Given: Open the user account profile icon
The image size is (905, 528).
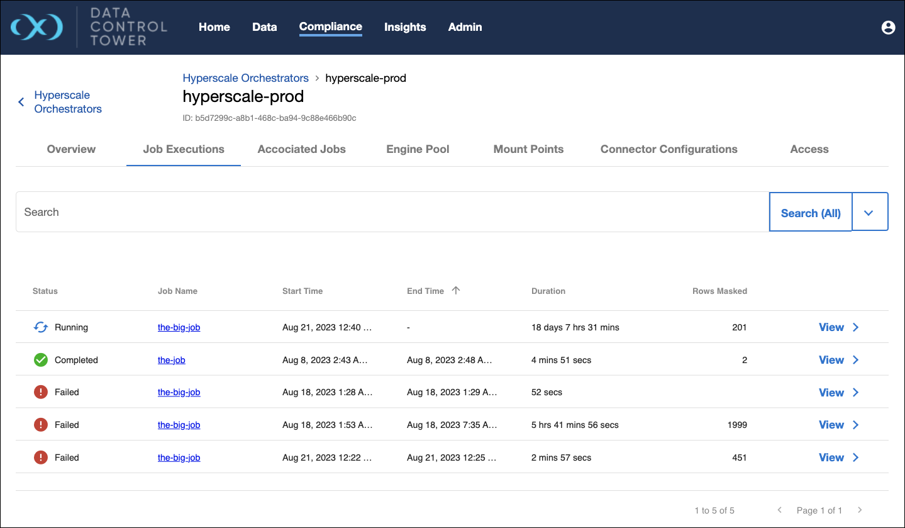Looking at the screenshot, I should tap(888, 27).
